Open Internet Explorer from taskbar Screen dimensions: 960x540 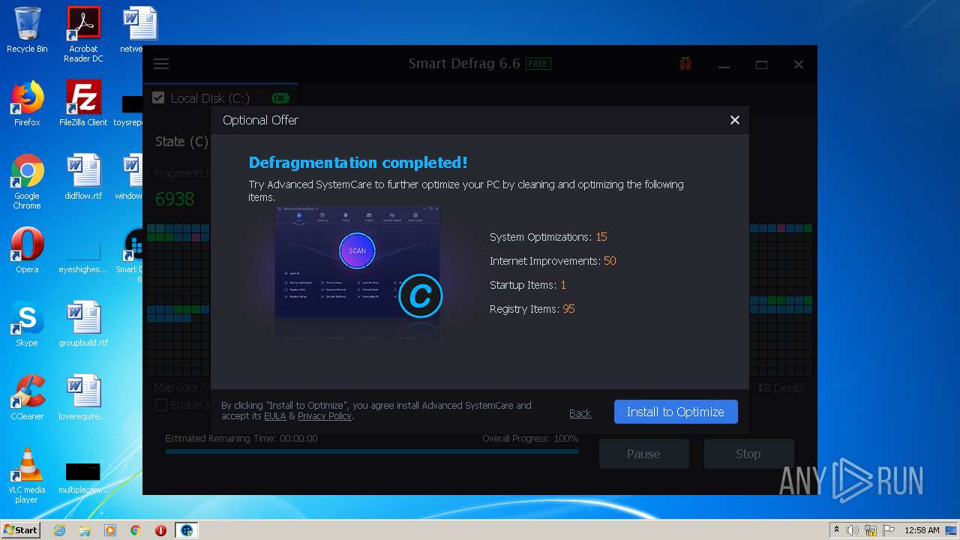click(x=59, y=530)
